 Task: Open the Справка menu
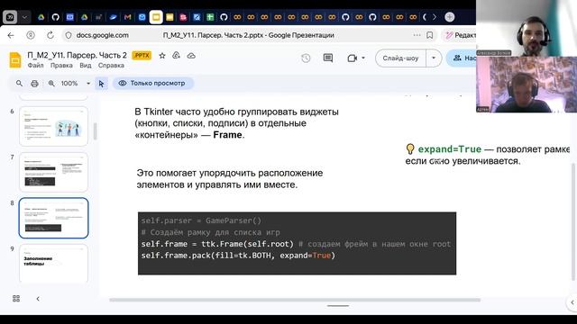tap(111, 66)
